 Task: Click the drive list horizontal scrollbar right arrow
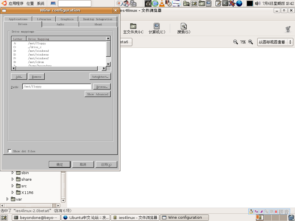coord(104,68)
